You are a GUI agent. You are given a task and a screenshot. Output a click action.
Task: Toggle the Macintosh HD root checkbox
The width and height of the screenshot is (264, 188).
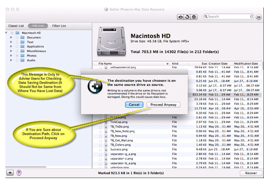(12, 33)
